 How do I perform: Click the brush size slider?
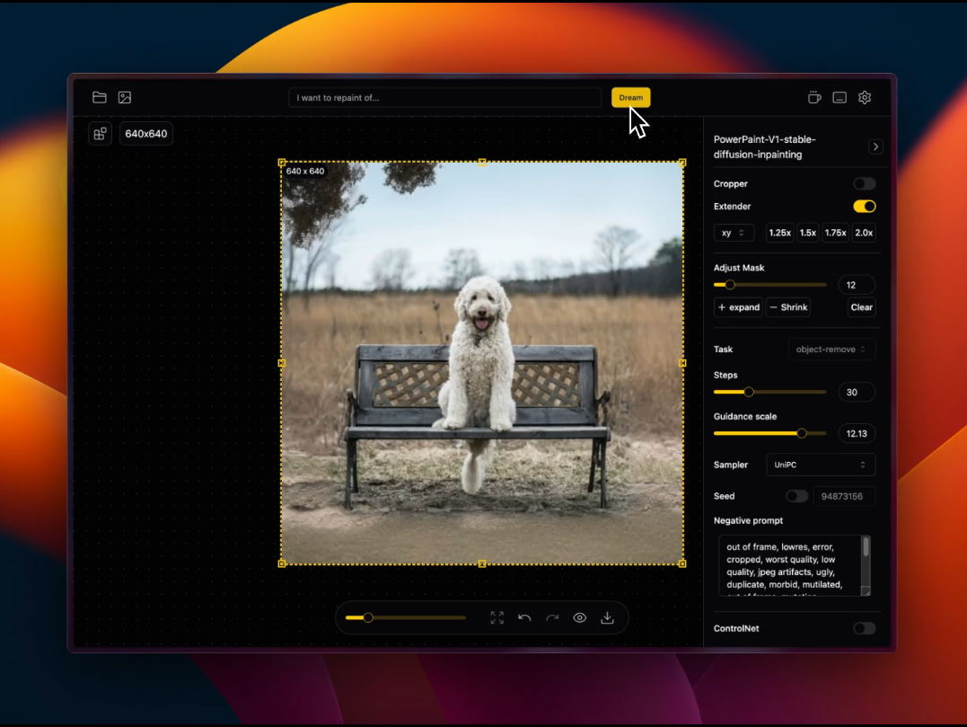coord(405,617)
